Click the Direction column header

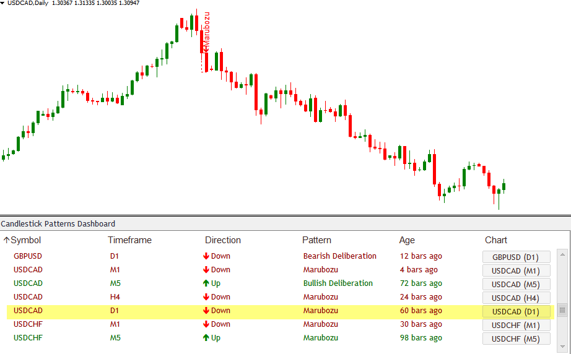click(x=223, y=240)
